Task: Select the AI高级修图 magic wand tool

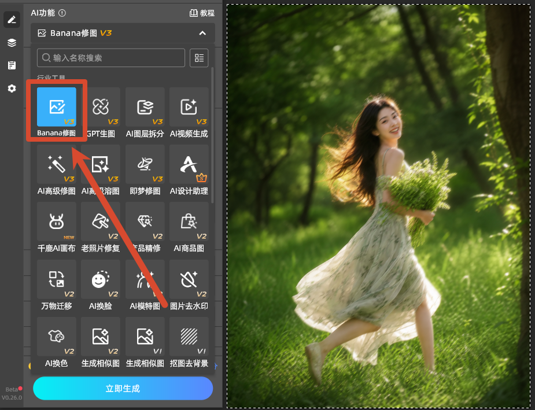Action: 57,164
